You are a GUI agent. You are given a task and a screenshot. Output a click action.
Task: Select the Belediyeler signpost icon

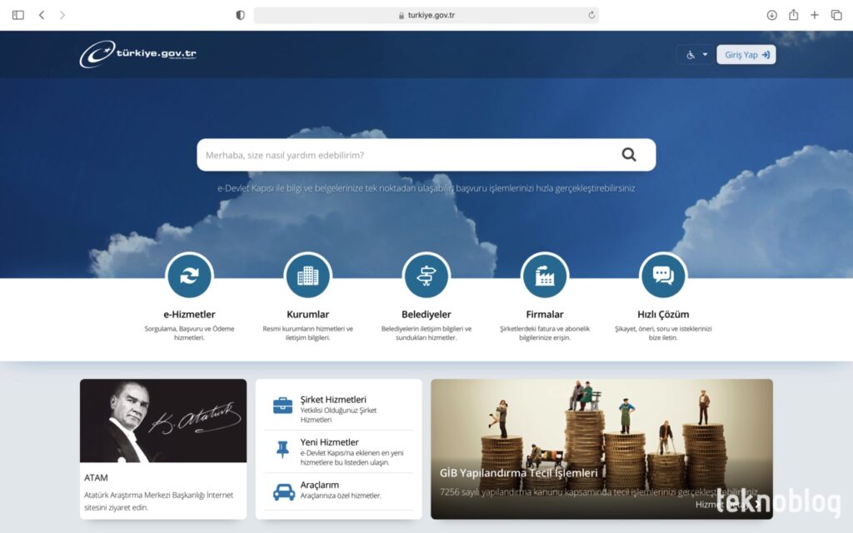(426, 276)
